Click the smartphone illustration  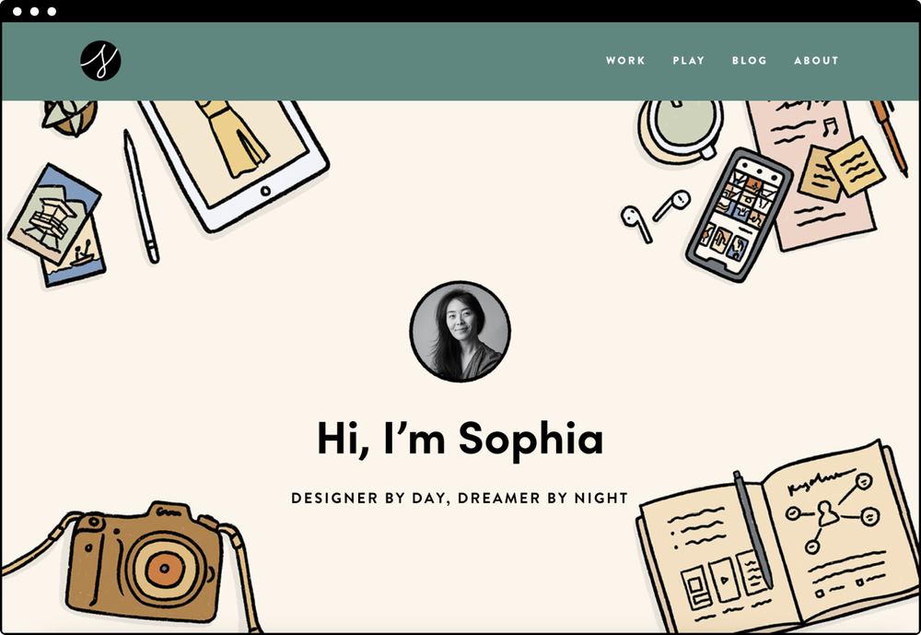pos(740,215)
